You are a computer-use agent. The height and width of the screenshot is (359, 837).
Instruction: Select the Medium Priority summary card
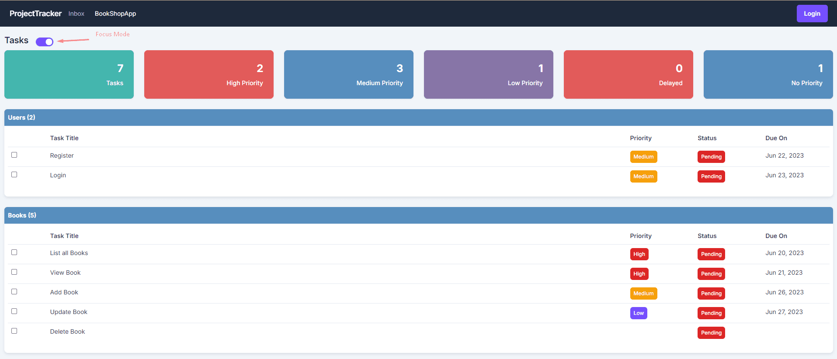[x=348, y=74]
